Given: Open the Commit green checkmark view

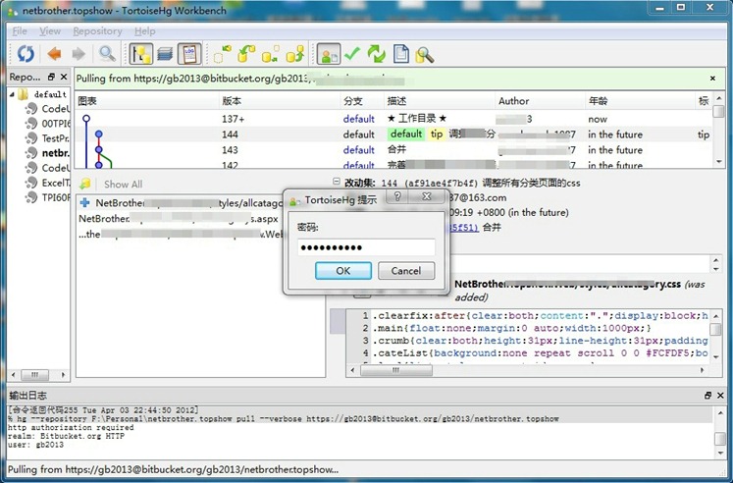Looking at the screenshot, I should [x=352, y=54].
